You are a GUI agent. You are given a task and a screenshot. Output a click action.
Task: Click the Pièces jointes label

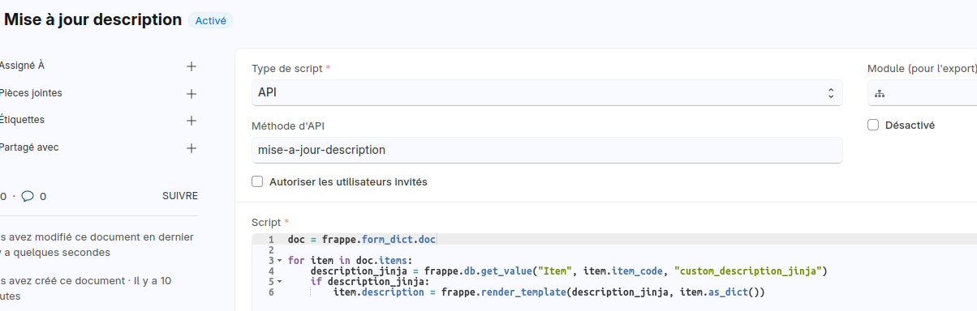31,93
